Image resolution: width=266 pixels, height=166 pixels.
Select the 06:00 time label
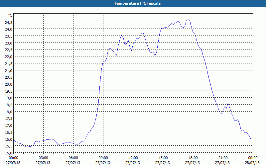(x=73, y=158)
